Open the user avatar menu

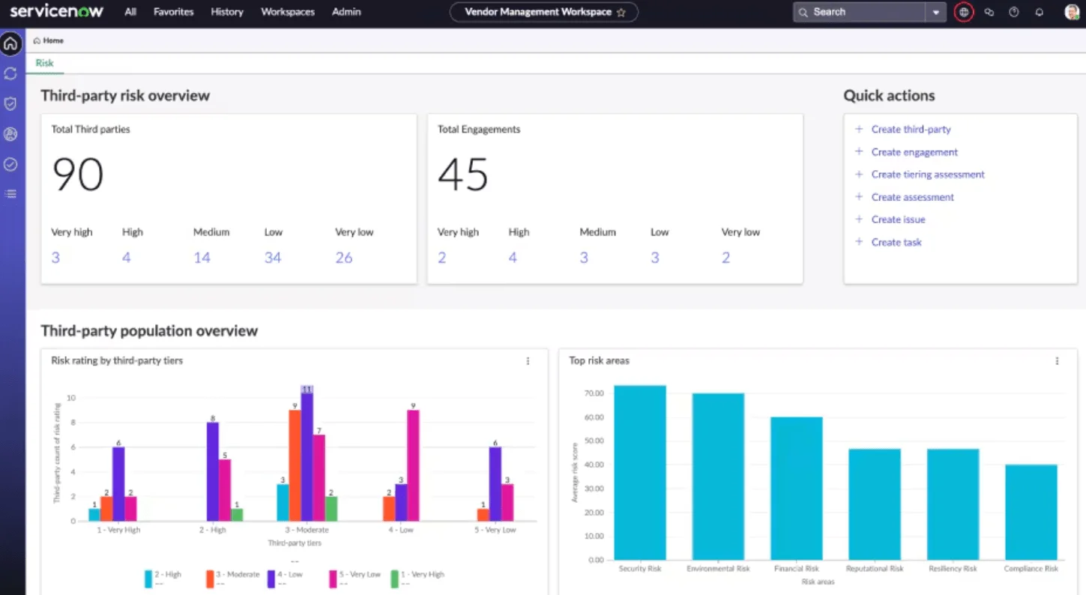1072,12
